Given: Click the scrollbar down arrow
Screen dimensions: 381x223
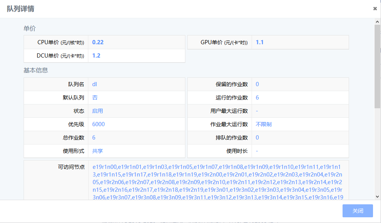Looking at the screenshot, I should coord(377,196).
